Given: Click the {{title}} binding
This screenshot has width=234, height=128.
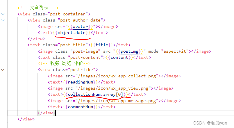Looking at the screenshot, I should tap(102, 45).
